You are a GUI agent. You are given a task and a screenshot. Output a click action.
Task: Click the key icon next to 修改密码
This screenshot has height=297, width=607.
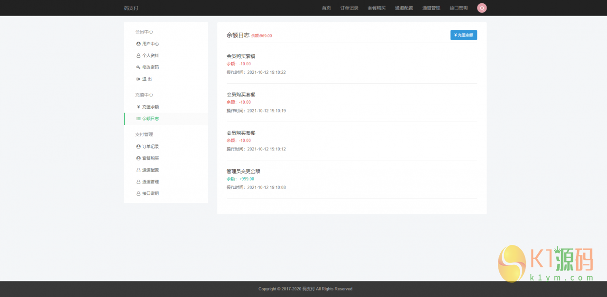138,67
